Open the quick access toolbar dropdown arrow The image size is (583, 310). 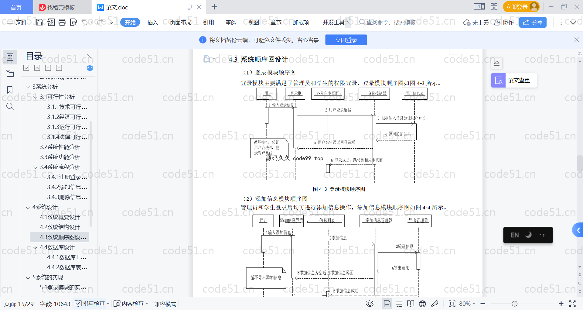(x=111, y=22)
